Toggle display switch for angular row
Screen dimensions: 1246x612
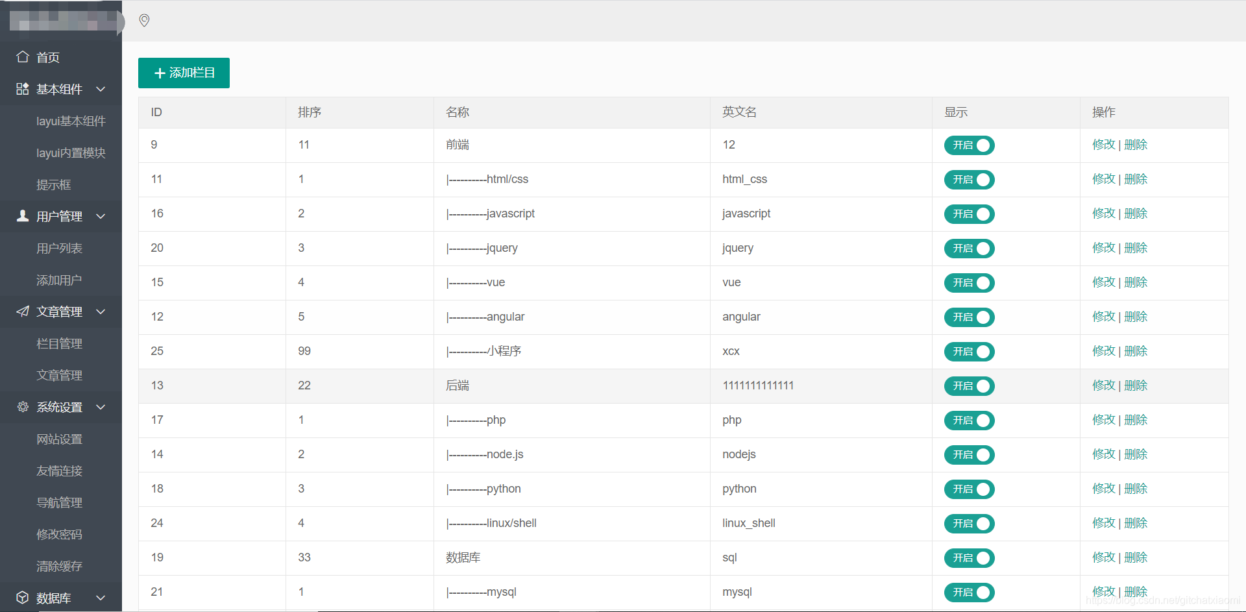(x=969, y=317)
